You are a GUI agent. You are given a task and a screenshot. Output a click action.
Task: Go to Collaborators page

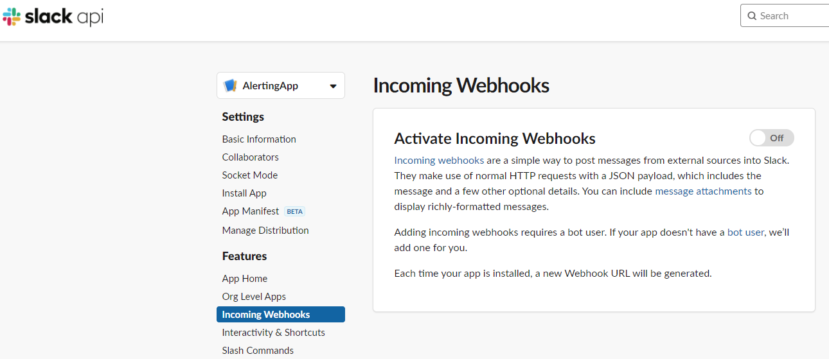pyautogui.click(x=251, y=157)
